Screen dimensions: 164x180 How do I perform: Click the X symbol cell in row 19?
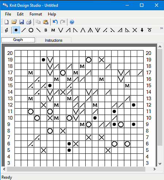click(101, 60)
